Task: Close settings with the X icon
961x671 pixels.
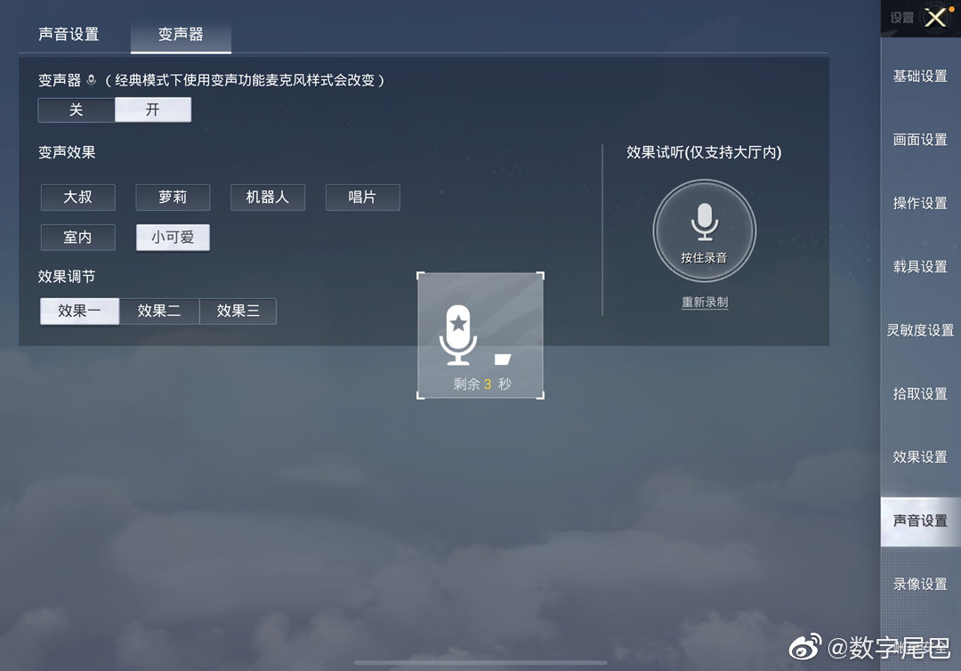Action: point(935,17)
